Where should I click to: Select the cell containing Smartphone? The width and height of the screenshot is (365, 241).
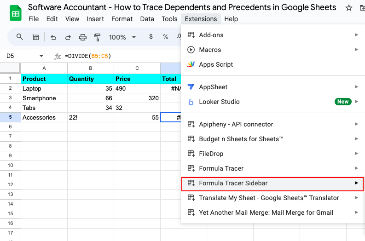tap(44, 98)
